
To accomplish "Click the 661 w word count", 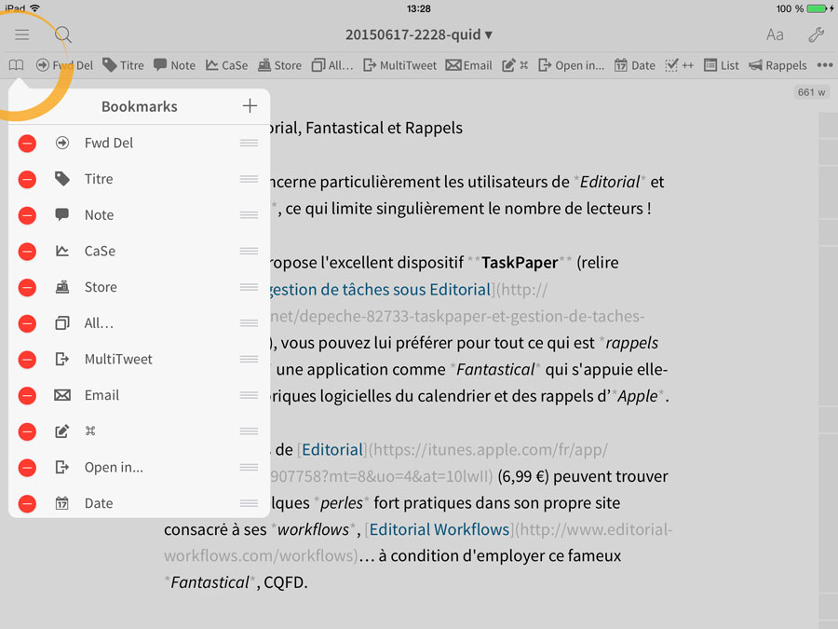I will (811, 92).
